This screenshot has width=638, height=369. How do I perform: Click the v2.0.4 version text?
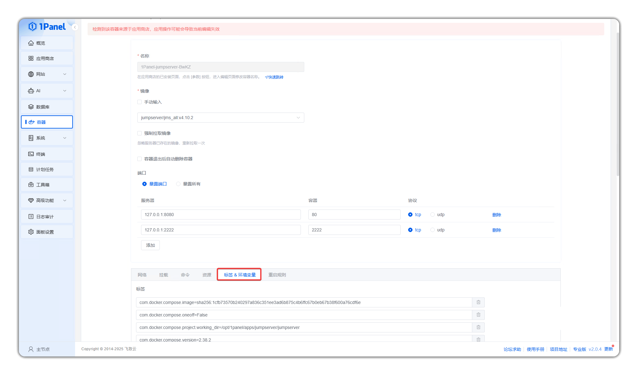[595, 349]
